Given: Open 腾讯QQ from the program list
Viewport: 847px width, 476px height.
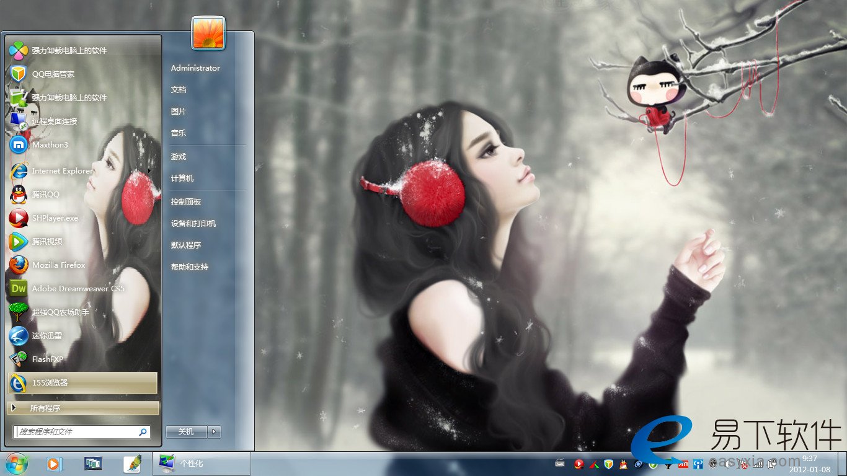Looking at the screenshot, I should 45,194.
